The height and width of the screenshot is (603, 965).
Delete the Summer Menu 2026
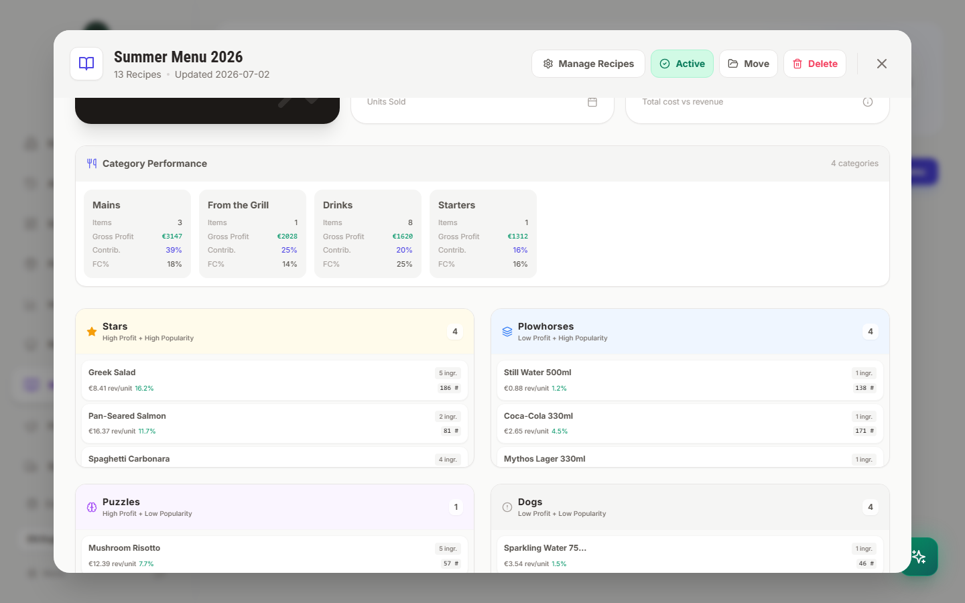(x=815, y=64)
